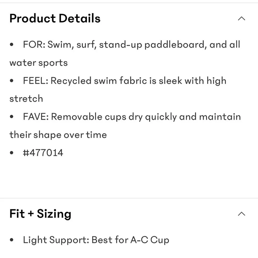258x258 pixels.
Task: Click the bullet before FEEL
Action: [12, 80]
